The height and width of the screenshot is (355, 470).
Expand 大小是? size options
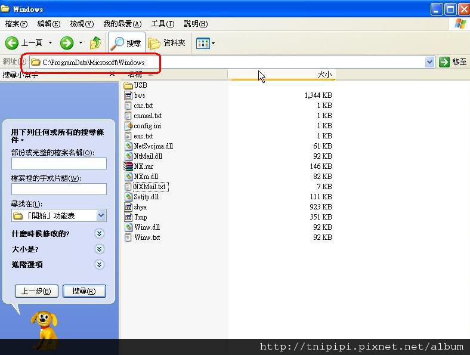coord(100,249)
